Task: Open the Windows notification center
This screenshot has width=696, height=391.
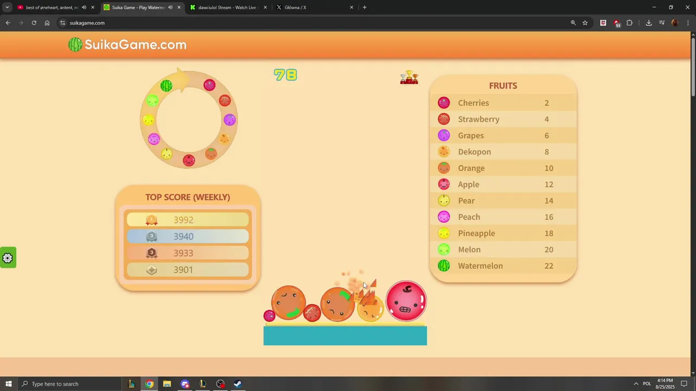Action: click(684, 384)
